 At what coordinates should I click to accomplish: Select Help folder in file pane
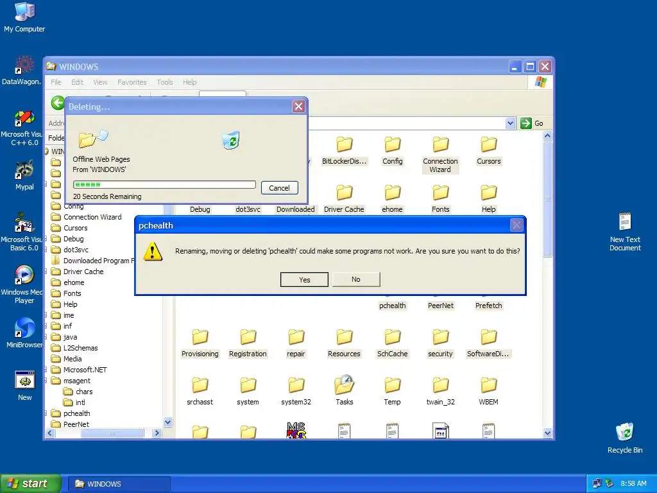488,200
